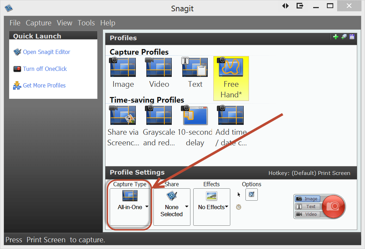Click the profile icon between plus and save
The image size is (365, 249).
[344, 37]
